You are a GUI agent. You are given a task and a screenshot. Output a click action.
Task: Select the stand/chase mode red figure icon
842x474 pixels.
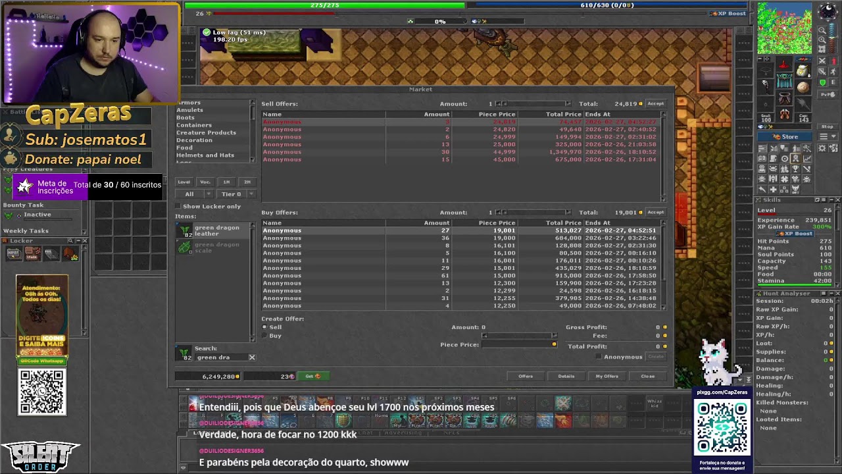833,61
